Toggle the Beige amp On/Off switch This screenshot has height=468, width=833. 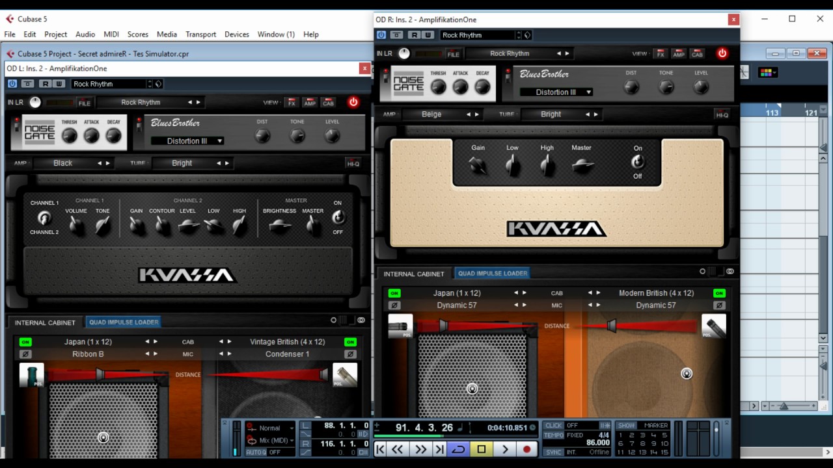(638, 162)
